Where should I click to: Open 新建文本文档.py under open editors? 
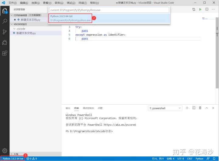[x=30, y=20]
